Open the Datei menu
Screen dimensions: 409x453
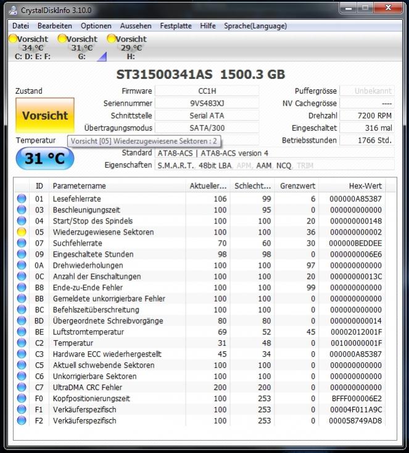pos(20,26)
